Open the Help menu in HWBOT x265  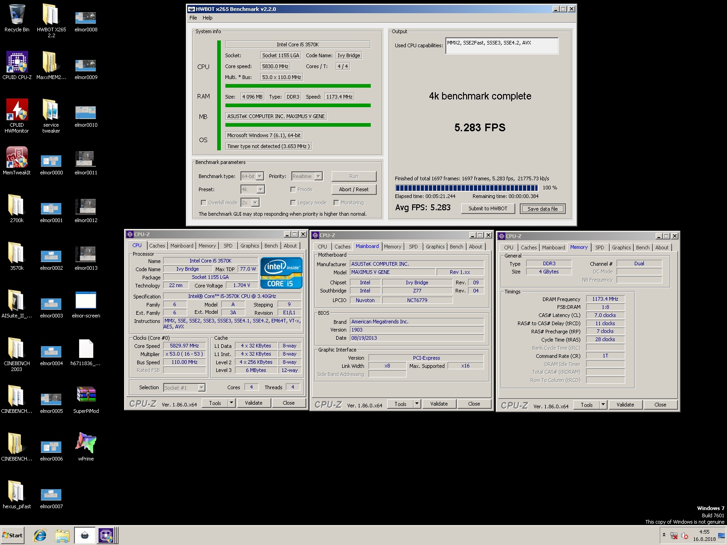[x=207, y=18]
